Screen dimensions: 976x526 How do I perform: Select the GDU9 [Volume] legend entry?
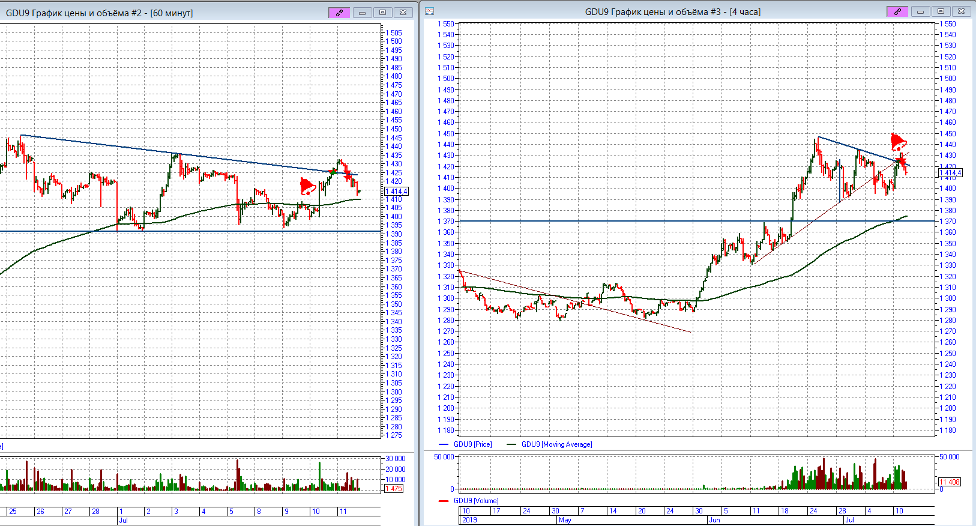475,501
